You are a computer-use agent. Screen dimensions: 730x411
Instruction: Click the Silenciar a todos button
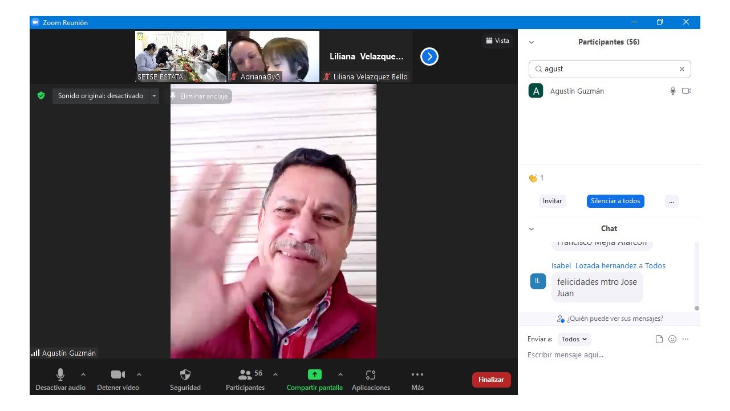coord(615,201)
